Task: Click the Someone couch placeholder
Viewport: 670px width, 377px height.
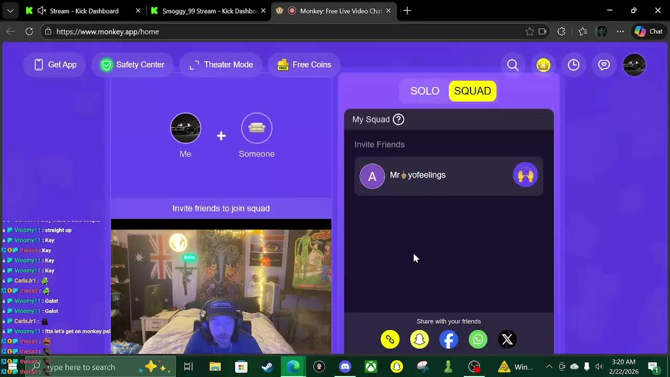Action: point(256,128)
